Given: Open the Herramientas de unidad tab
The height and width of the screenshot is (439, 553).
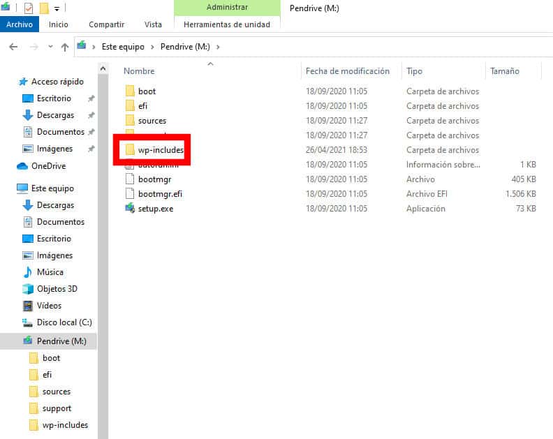Looking at the screenshot, I should pyautogui.click(x=226, y=24).
